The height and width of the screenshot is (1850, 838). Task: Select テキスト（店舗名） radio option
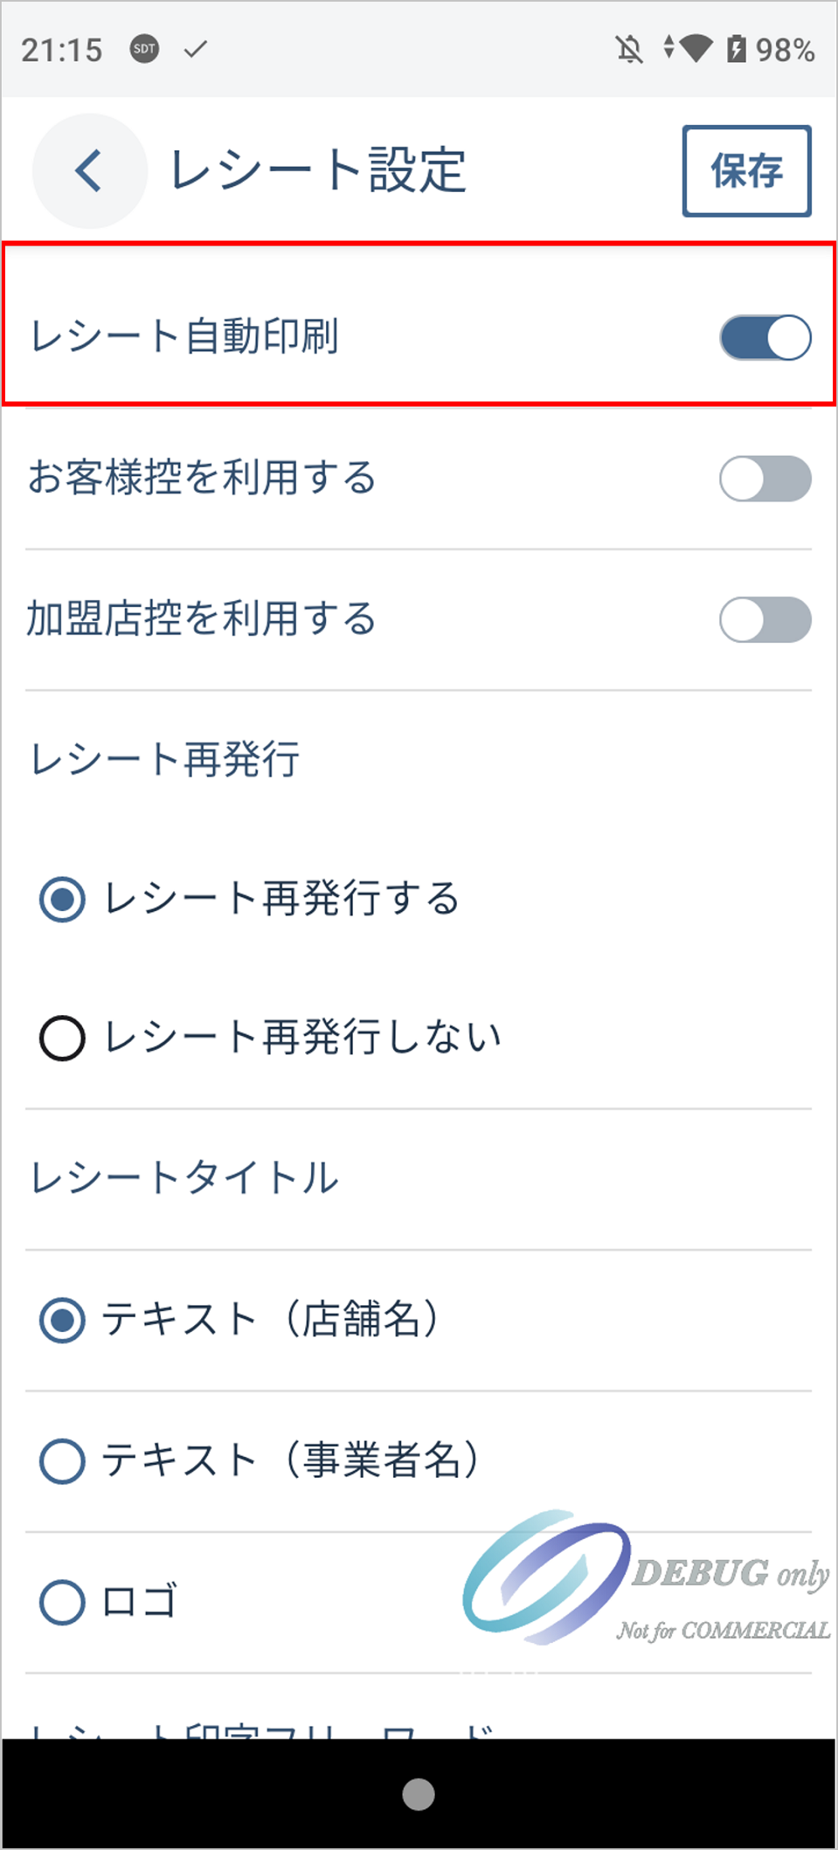point(62,1320)
